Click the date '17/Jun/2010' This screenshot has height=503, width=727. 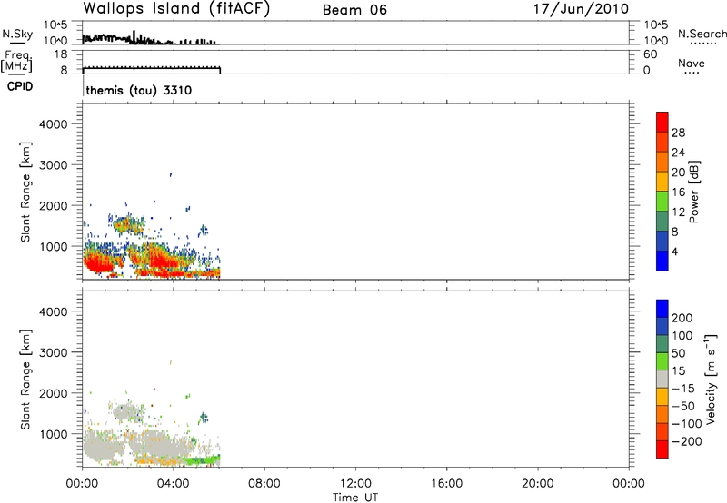pos(581,9)
